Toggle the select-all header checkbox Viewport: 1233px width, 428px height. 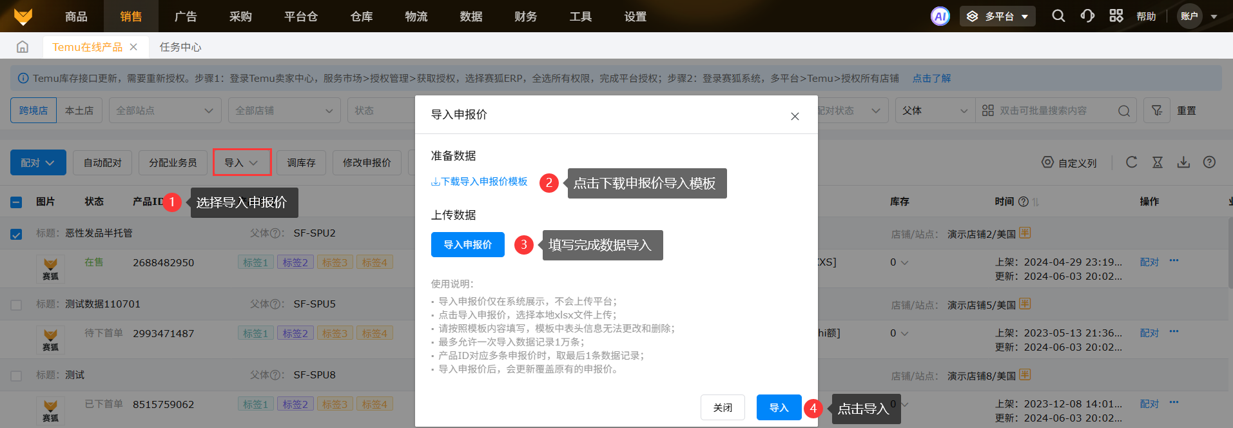point(16,202)
